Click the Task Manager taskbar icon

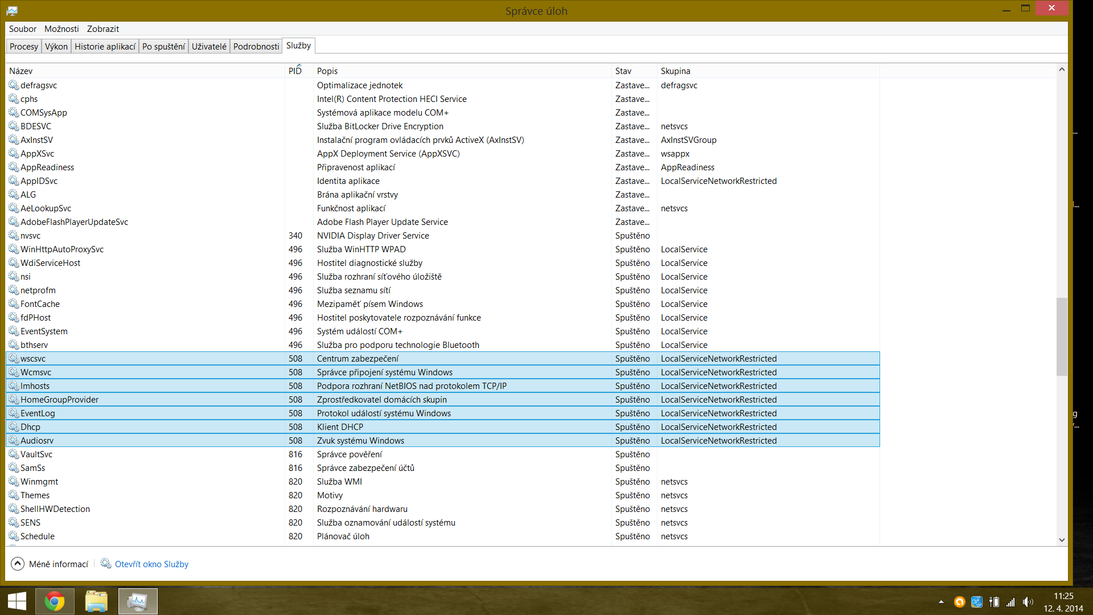click(138, 601)
